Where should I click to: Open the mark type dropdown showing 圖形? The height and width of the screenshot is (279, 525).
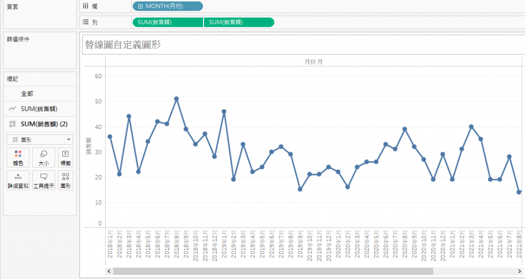click(40, 140)
